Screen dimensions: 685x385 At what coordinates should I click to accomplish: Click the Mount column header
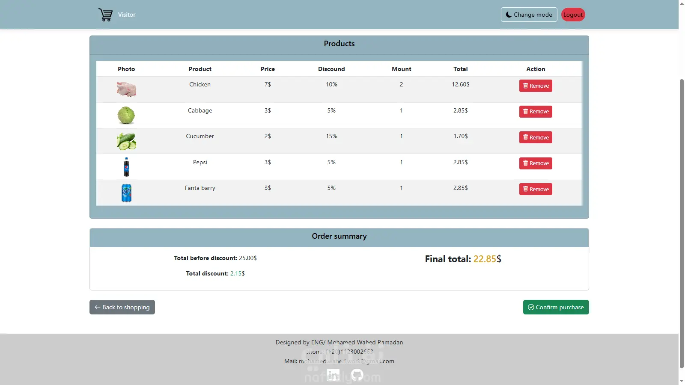[x=401, y=69]
